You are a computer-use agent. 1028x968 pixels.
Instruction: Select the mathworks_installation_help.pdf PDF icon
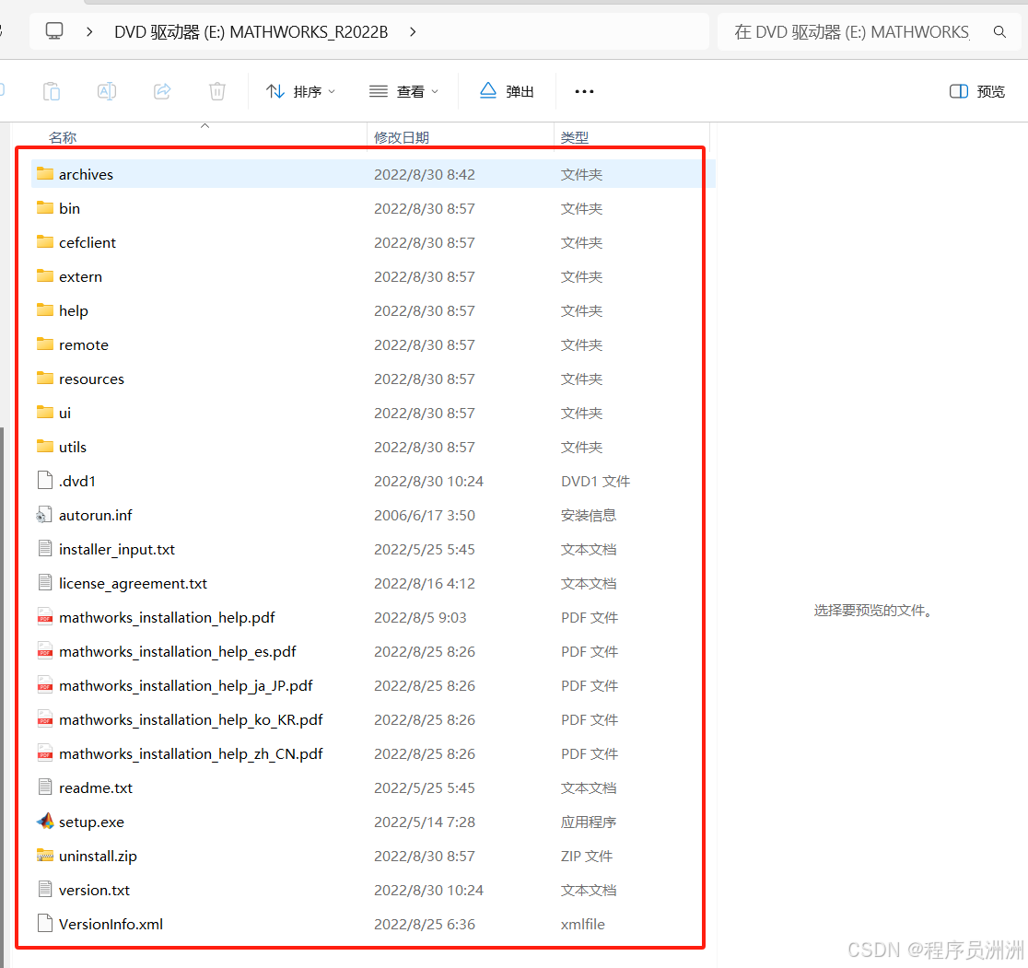45,617
